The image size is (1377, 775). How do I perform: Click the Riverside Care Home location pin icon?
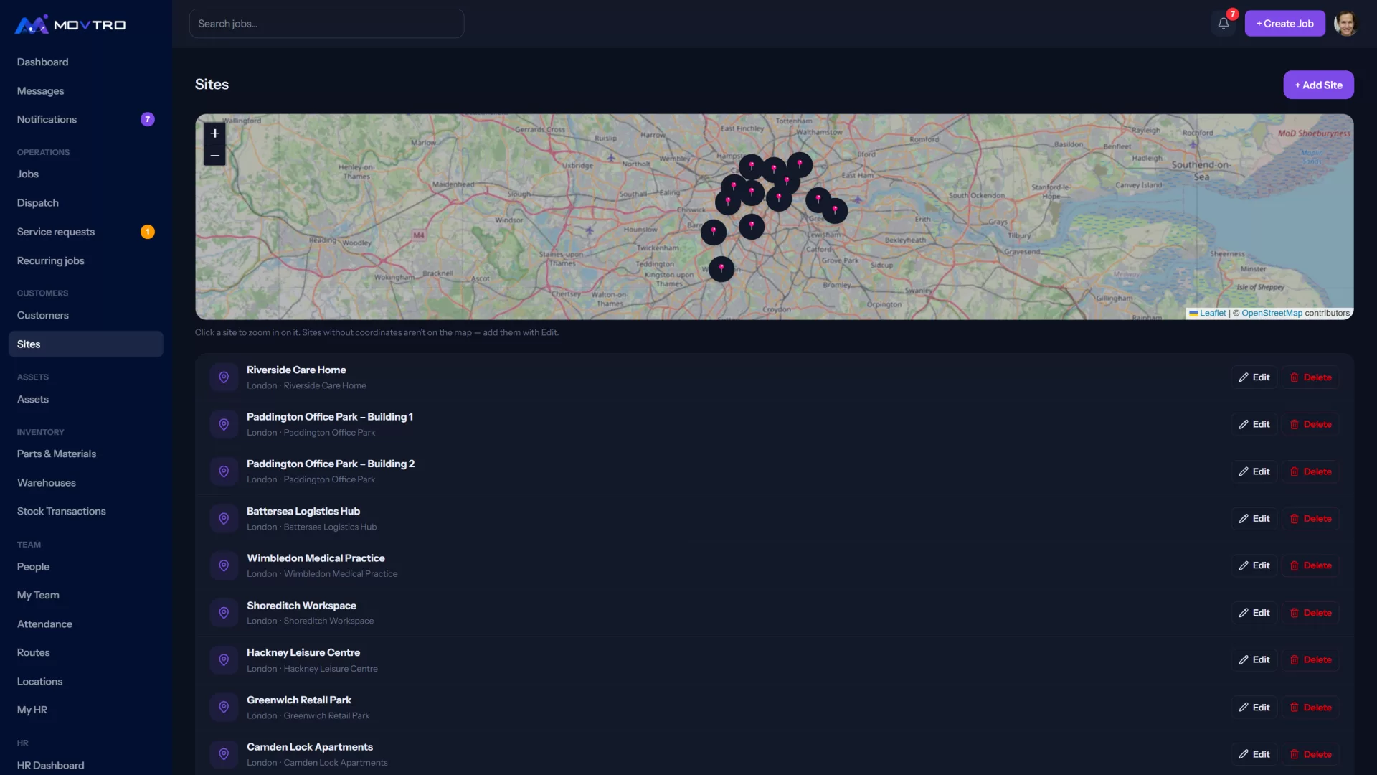click(224, 377)
